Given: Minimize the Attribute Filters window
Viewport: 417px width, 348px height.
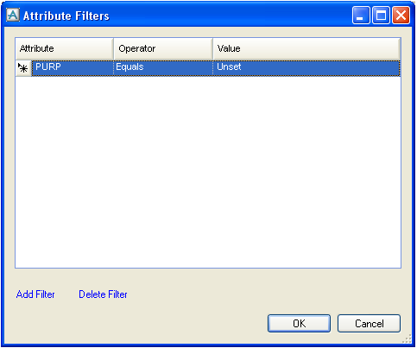Looking at the screenshot, I should [x=361, y=15].
